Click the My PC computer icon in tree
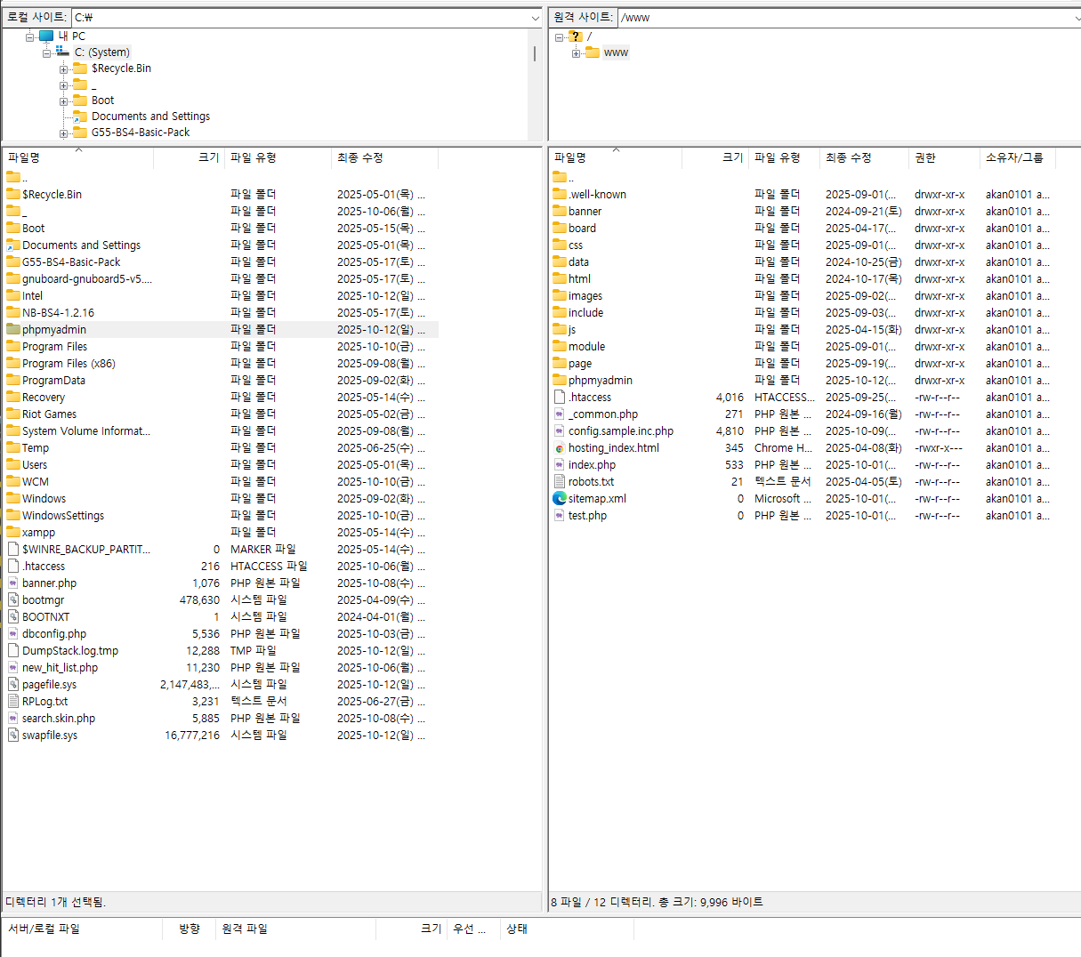Image resolution: width=1081 pixels, height=957 pixels. coord(46,36)
